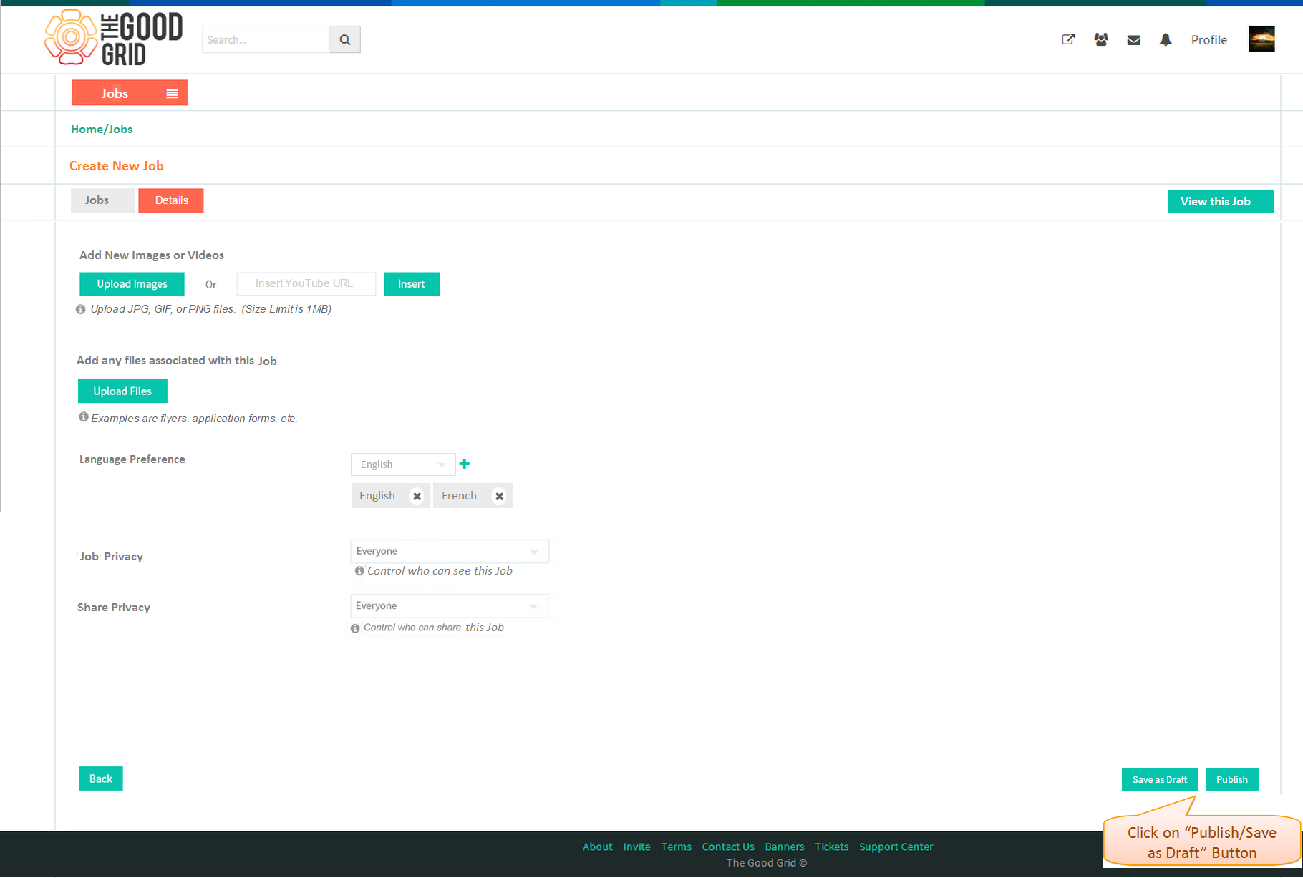Open the Banners footer link

point(785,847)
